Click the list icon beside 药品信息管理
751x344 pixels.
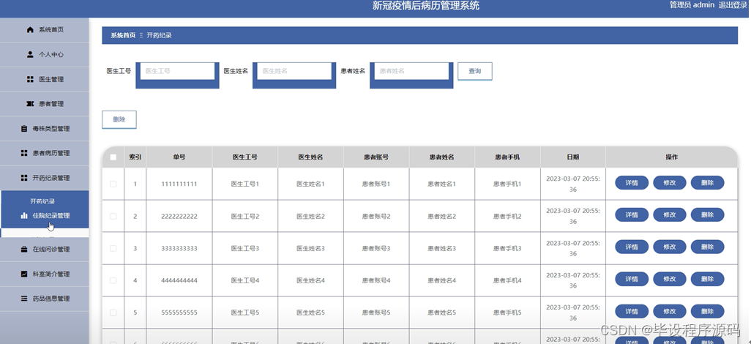(x=24, y=299)
